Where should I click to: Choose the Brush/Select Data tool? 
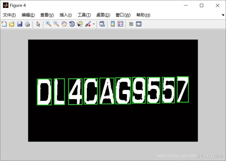(88, 24)
